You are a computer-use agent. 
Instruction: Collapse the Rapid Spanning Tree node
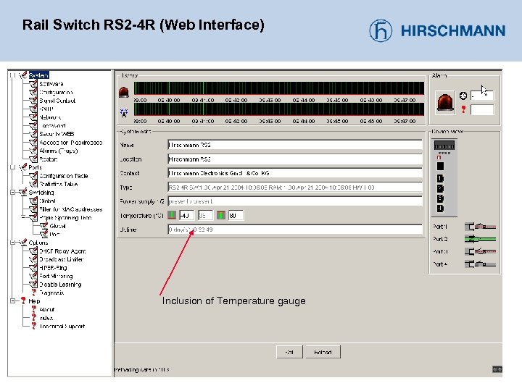[x=23, y=217]
